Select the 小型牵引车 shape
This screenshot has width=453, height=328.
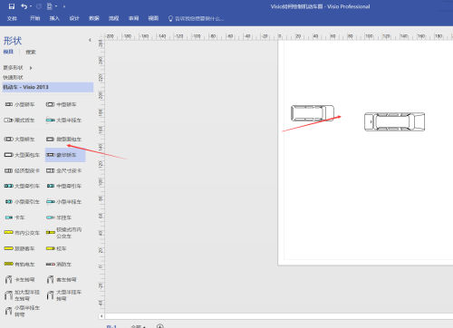coord(22,202)
